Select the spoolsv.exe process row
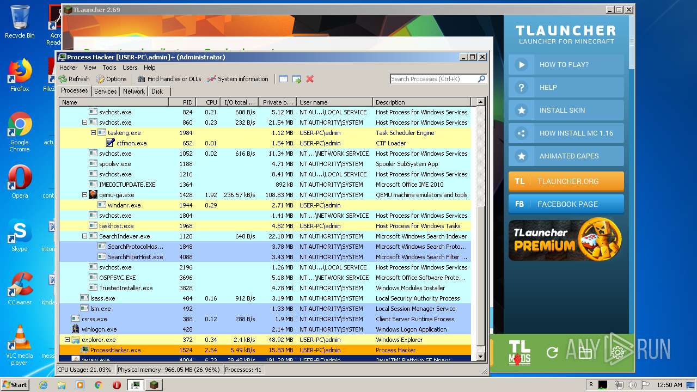This screenshot has width=697, height=392. (x=265, y=164)
